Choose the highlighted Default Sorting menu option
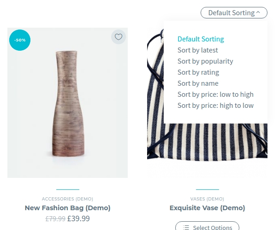Viewport: 279px width, 230px height. [201, 39]
